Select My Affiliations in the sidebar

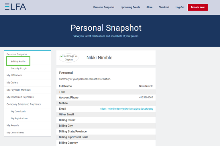coord(14,75)
